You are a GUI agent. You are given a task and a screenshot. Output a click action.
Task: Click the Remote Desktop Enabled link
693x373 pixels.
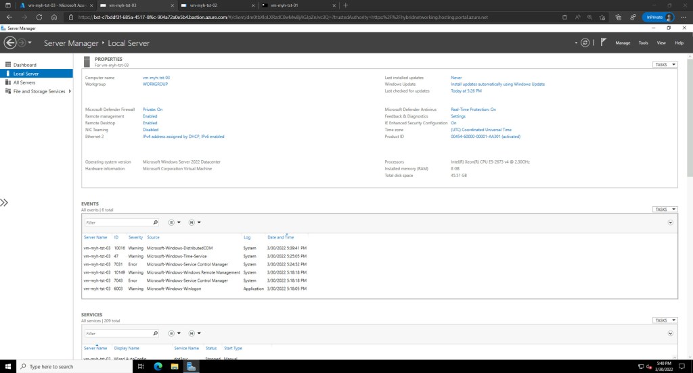pos(150,123)
